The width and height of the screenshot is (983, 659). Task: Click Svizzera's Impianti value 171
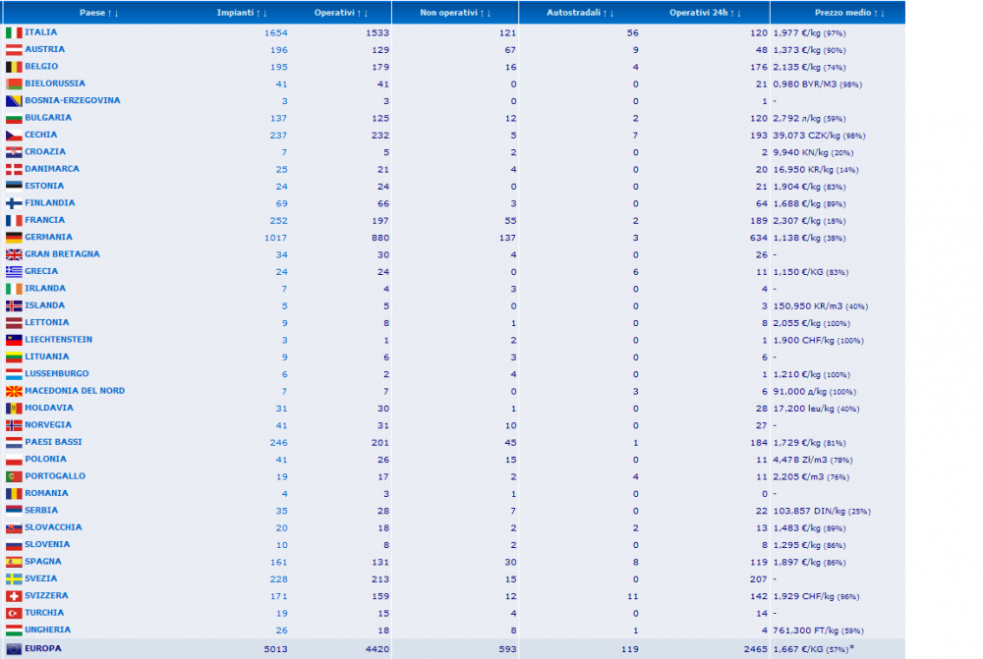click(x=278, y=596)
